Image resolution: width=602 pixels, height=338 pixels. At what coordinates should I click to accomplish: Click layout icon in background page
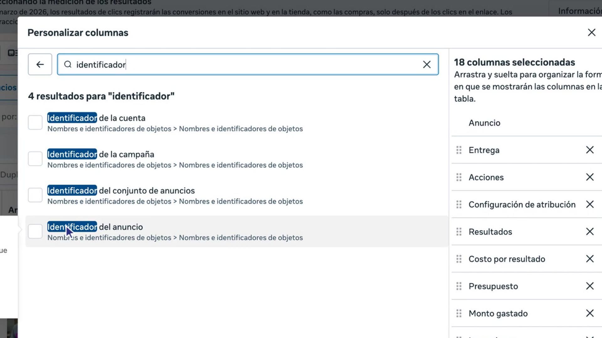13,53
